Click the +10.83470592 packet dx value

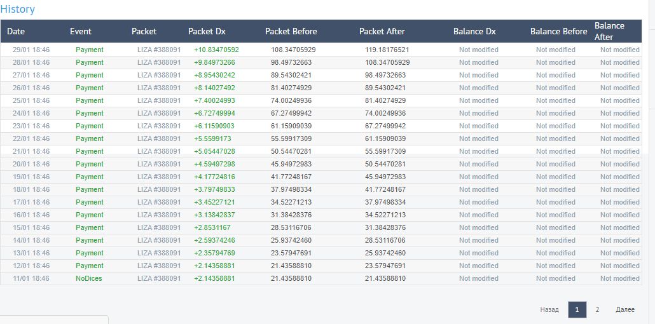point(216,50)
